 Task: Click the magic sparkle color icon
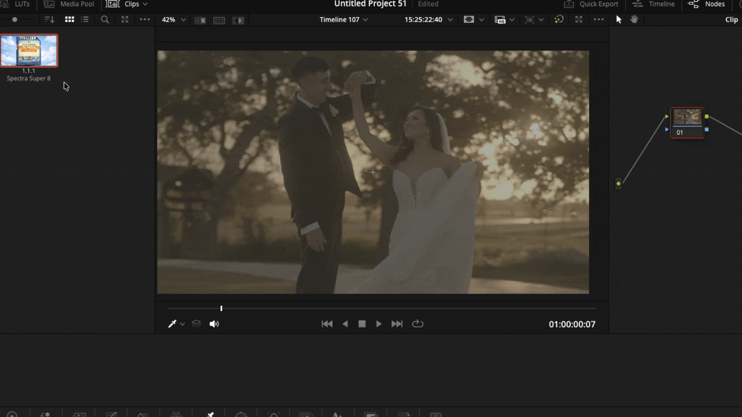559,19
